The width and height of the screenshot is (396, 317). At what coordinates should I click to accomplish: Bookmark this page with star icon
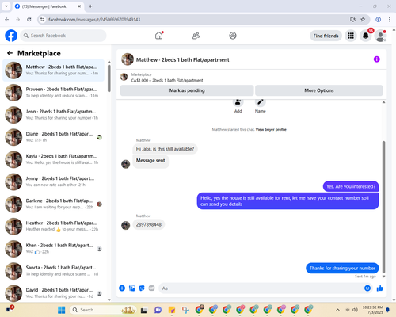click(363, 20)
